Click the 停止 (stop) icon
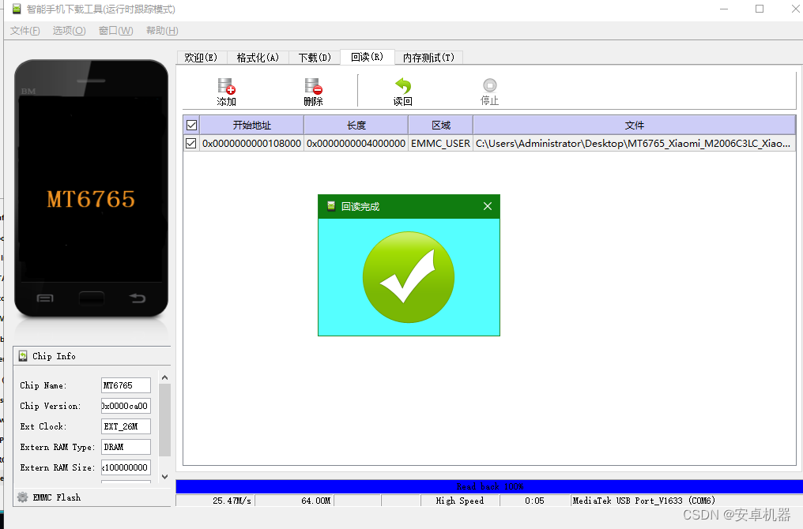 [489, 85]
